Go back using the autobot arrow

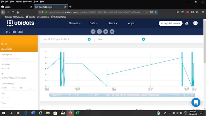click(7, 32)
